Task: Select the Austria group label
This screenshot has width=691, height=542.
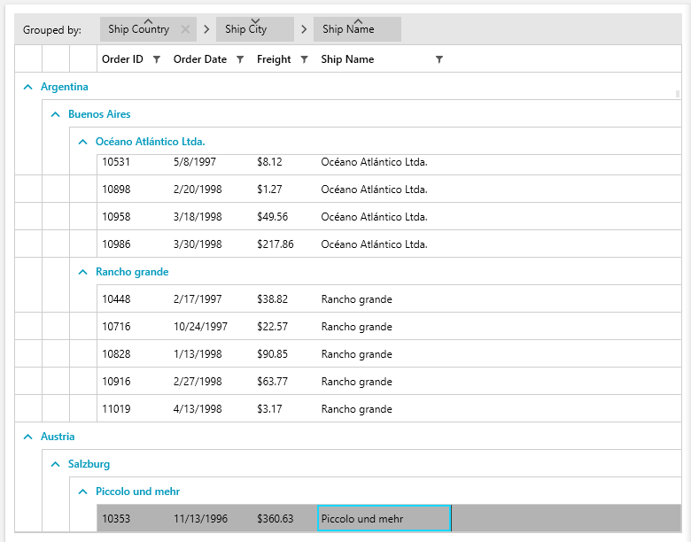Action: point(58,437)
